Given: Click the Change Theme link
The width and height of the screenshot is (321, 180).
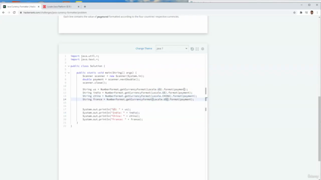Looking at the screenshot, I should 144,48.
